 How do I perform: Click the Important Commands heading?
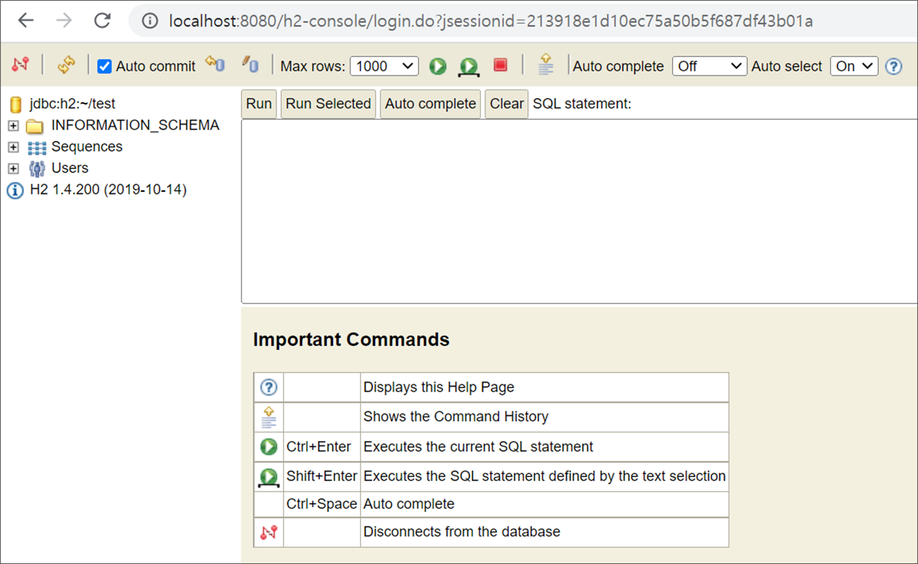pos(351,339)
